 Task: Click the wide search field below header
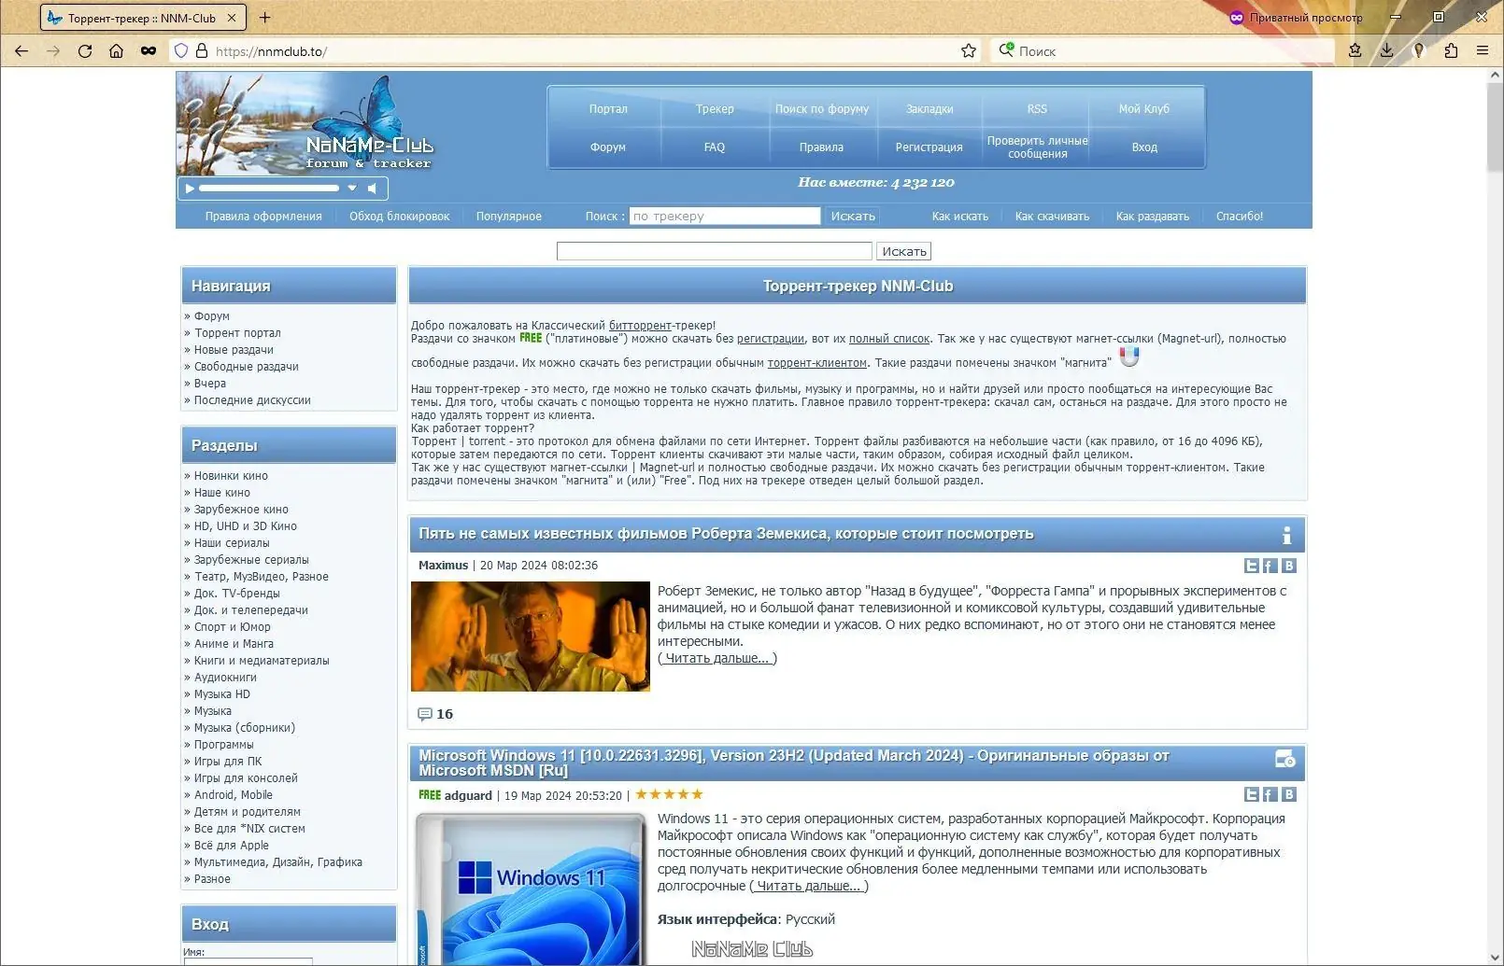(715, 251)
